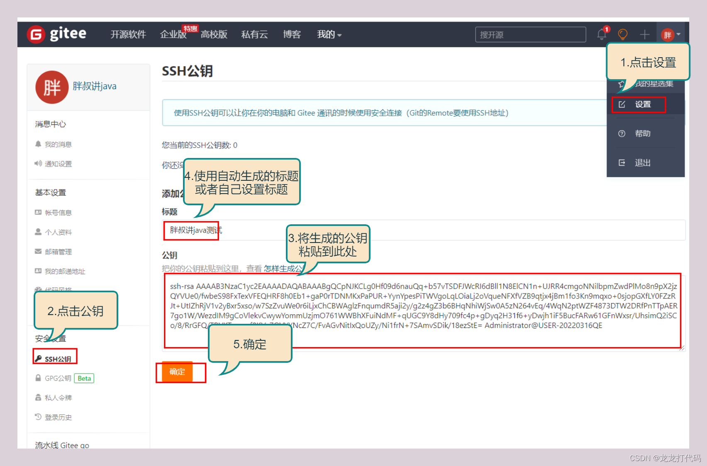
Task: Click the bell icon beside 我的消息
Action: pos(38,144)
